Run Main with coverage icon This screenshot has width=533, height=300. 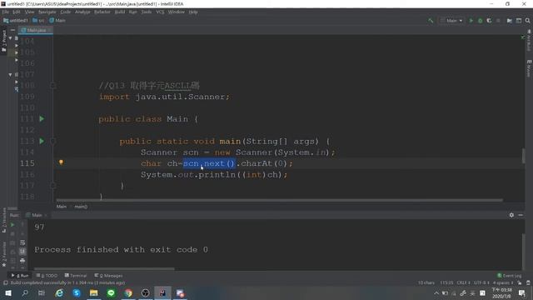[489, 21]
